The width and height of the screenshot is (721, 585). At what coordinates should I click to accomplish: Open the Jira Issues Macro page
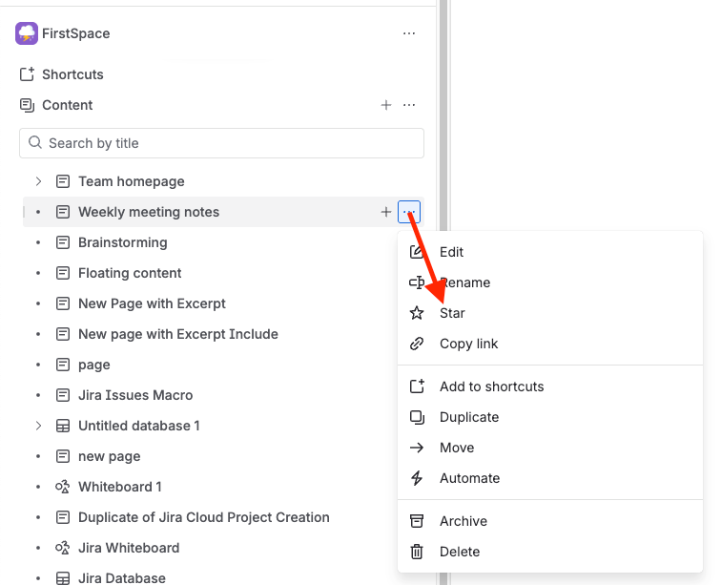(135, 395)
